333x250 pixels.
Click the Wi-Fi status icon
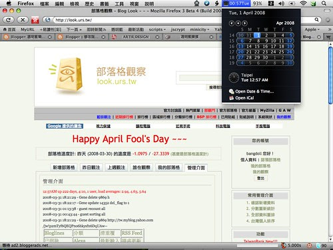point(303,3)
